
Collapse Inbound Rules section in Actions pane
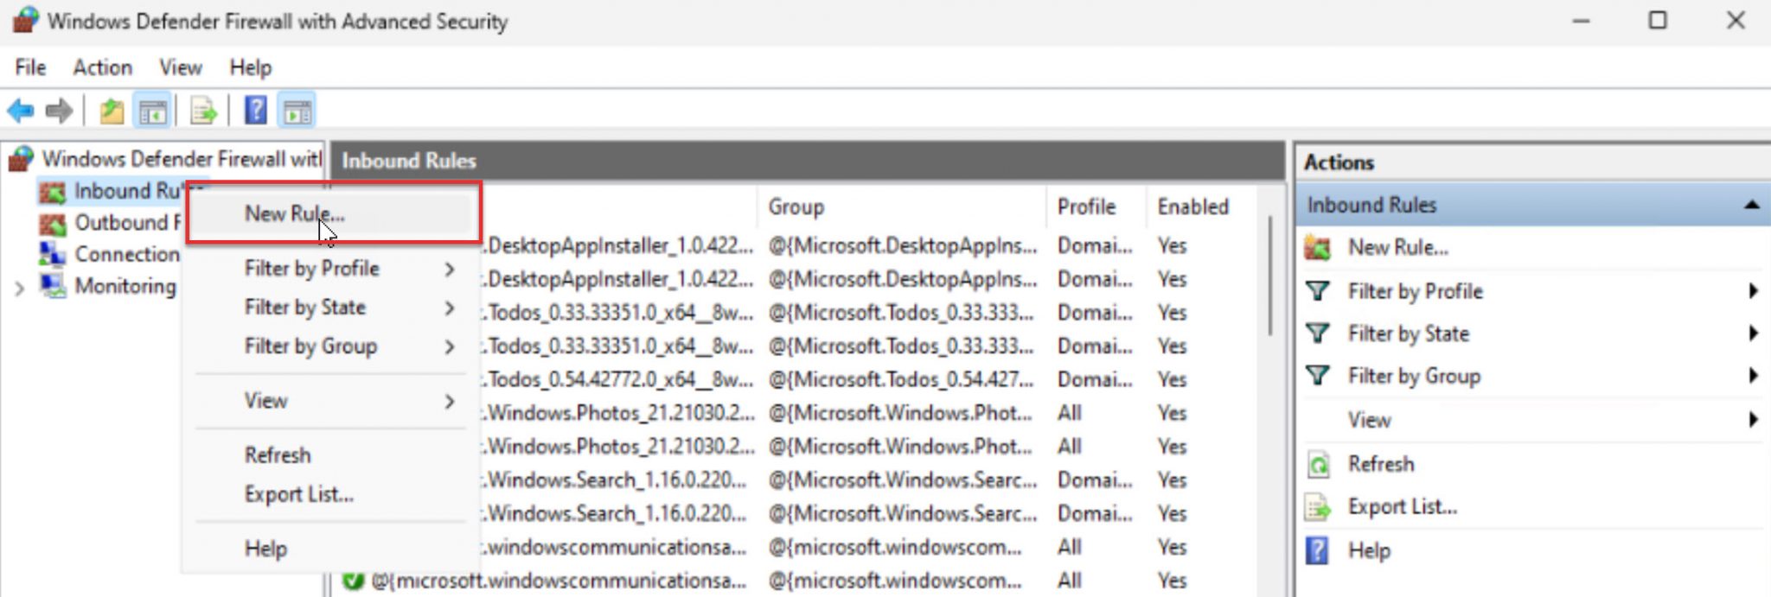1751,206
